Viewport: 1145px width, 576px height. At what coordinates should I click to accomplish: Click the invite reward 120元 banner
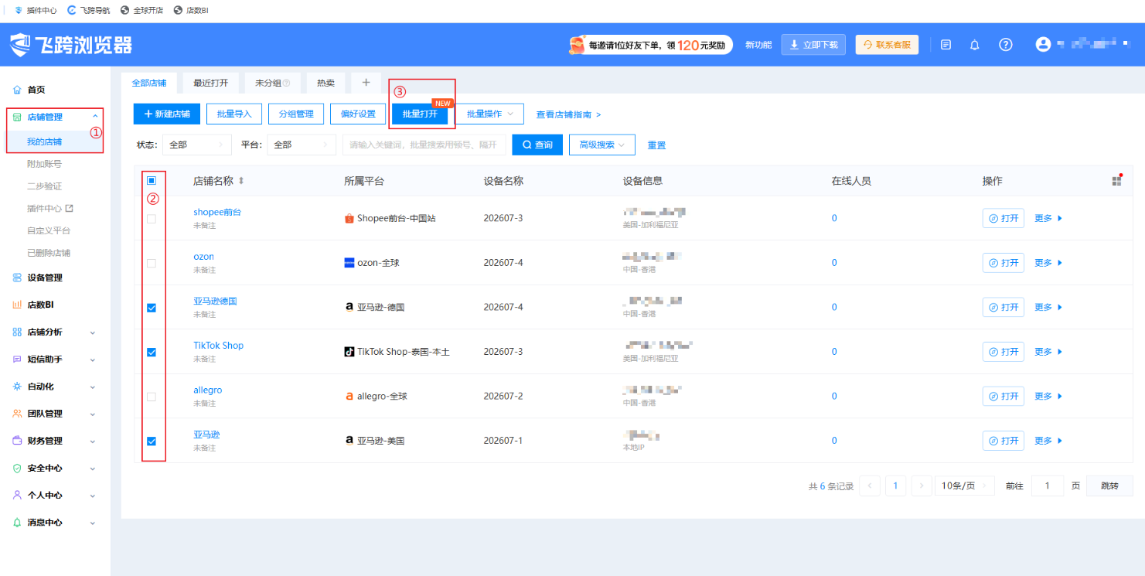click(649, 45)
